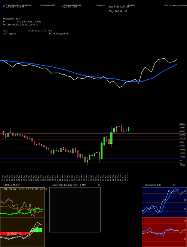This screenshot has width=187, height=247.
Task: Click the 'Intra Day Trading Price & MRSI' title
Action: tap(76, 185)
